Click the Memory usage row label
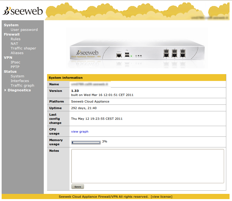This screenshot has width=232, height=201. [x=56, y=142]
